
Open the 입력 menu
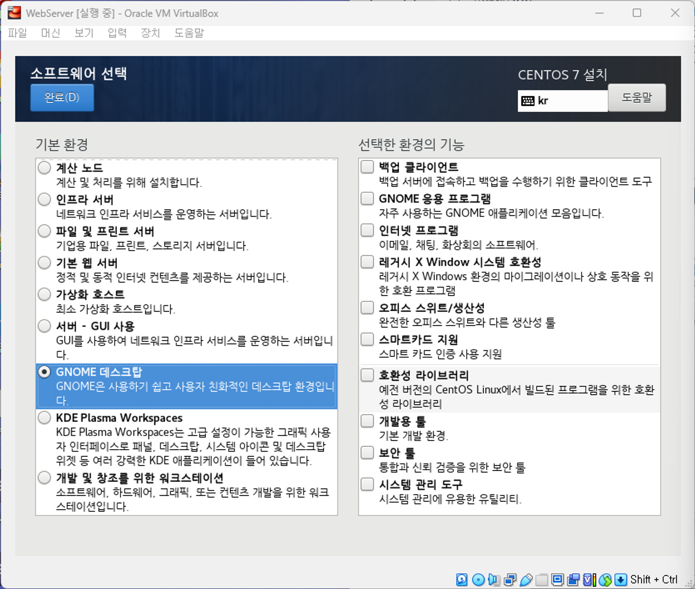pos(117,33)
